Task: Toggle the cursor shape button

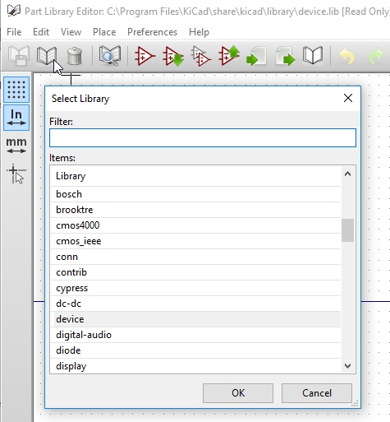Action: tap(16, 174)
